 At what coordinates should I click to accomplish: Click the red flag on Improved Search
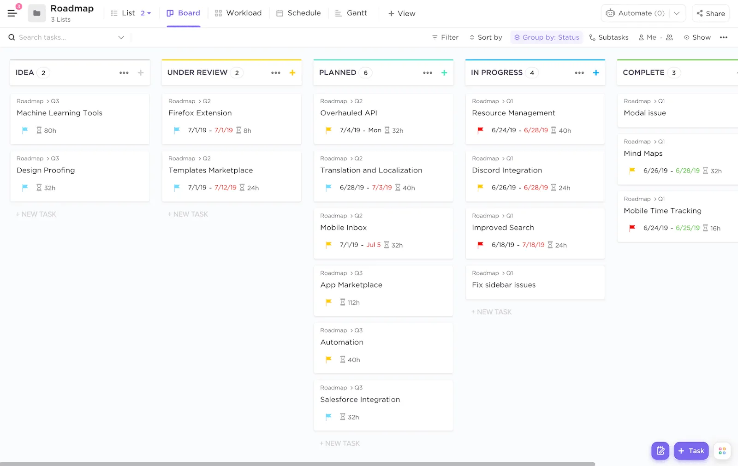480,245
